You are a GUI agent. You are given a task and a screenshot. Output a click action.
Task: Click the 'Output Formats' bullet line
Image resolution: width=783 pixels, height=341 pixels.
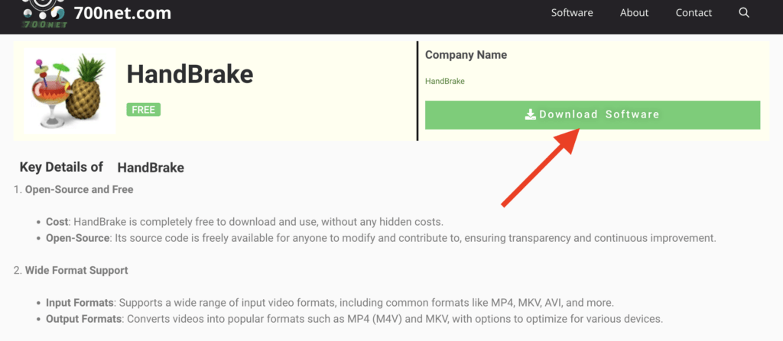pyautogui.click(x=355, y=319)
